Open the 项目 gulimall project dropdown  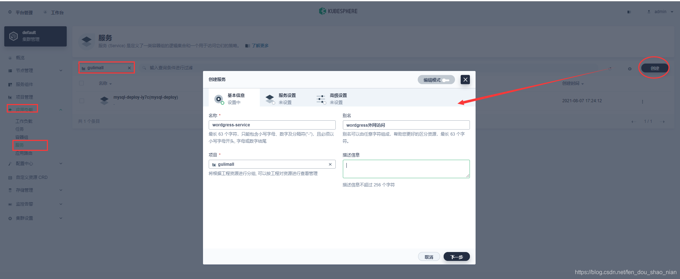[272, 164]
